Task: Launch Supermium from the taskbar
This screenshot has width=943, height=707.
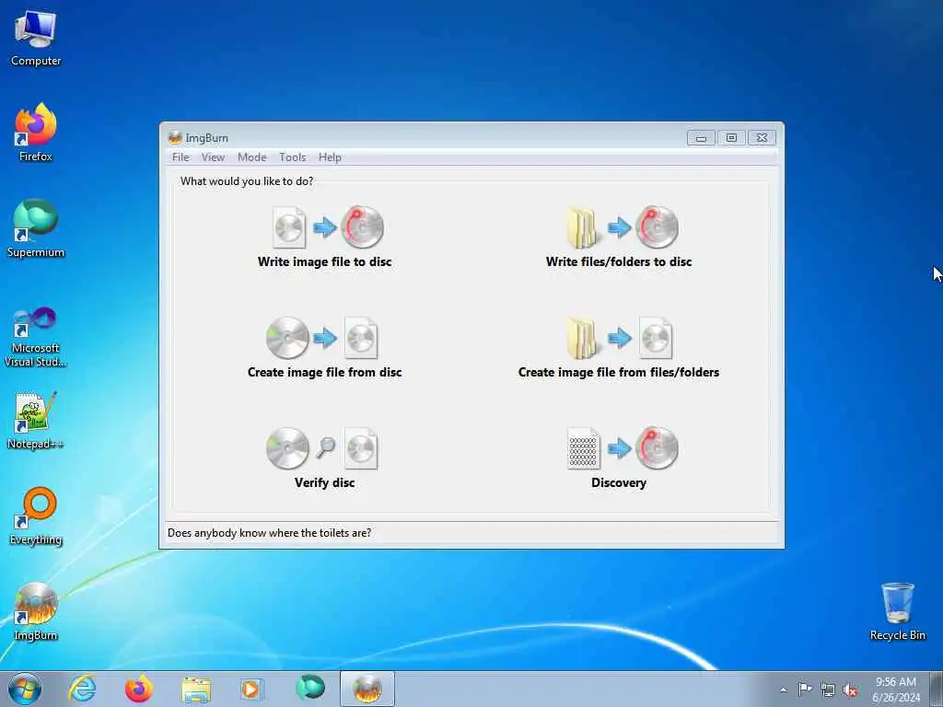Action: click(310, 689)
